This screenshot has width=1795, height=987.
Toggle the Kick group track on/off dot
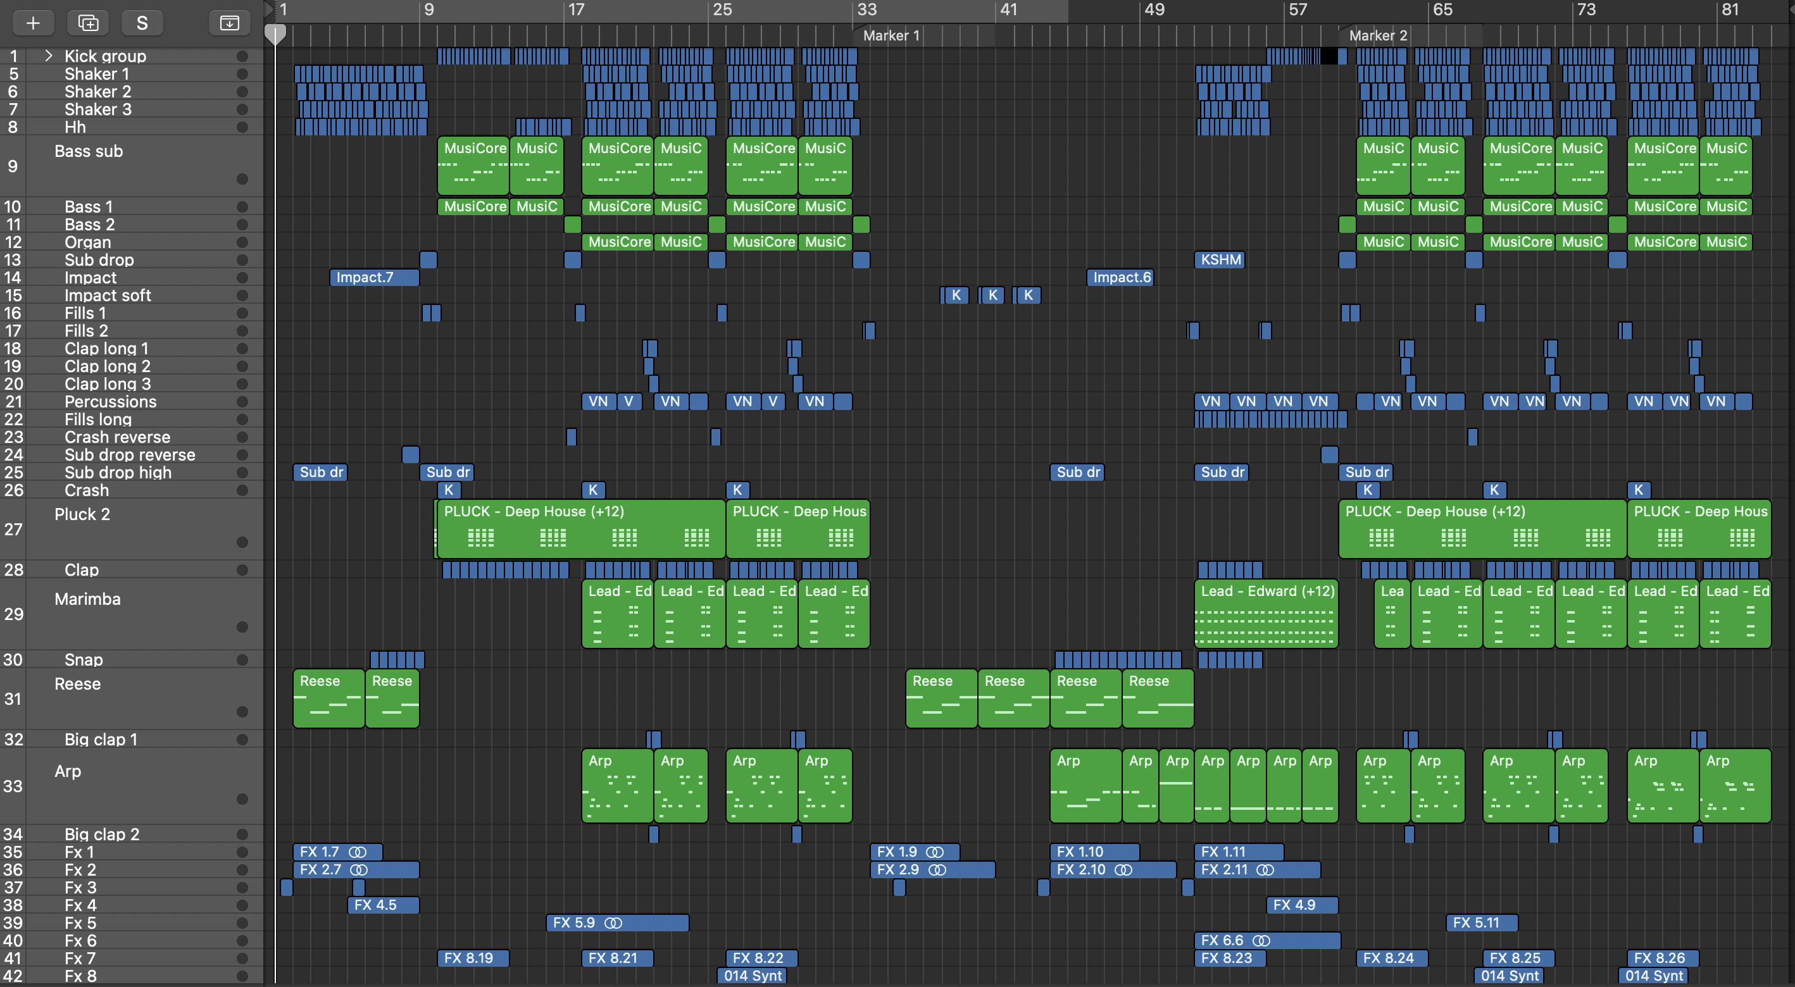(242, 56)
